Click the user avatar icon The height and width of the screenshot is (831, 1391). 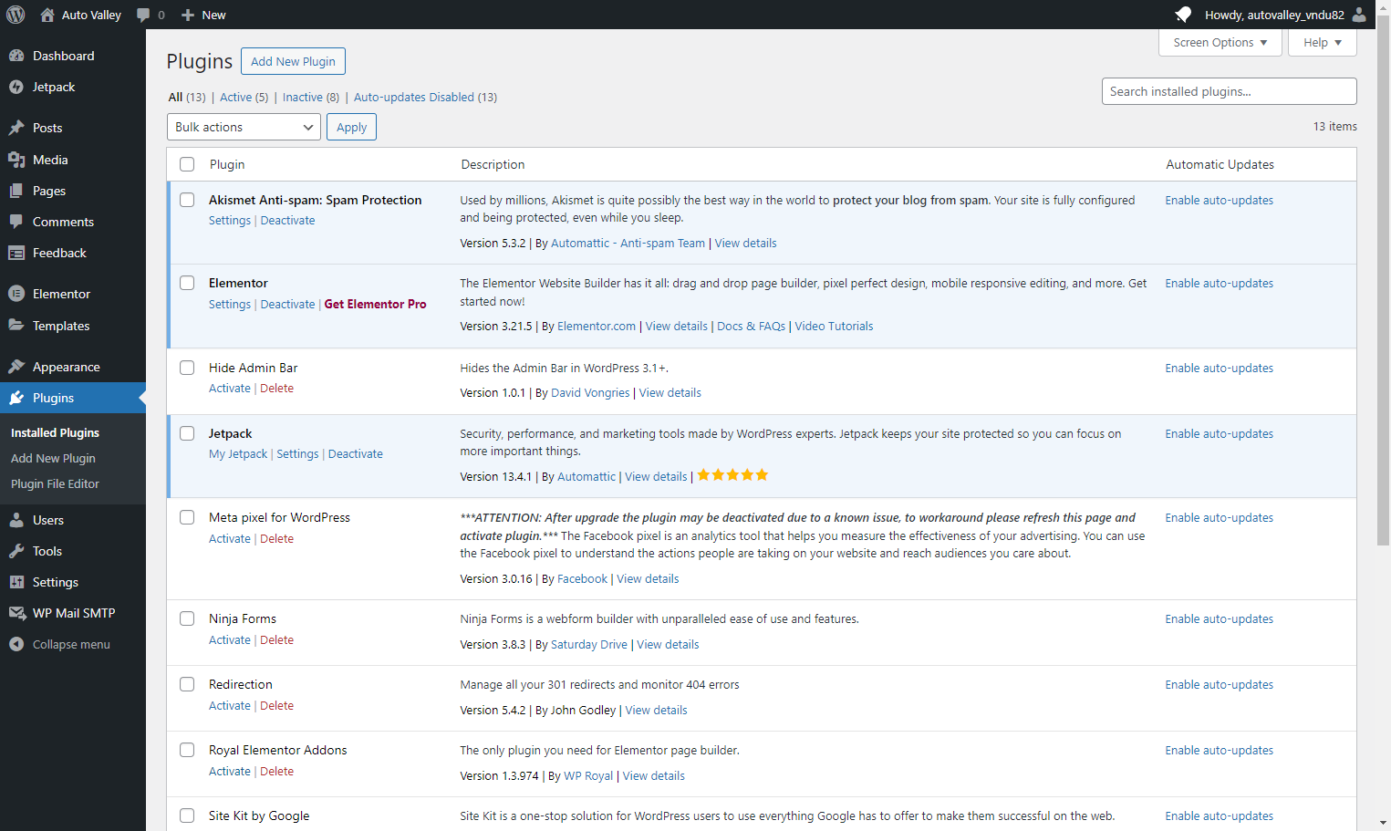(1359, 15)
